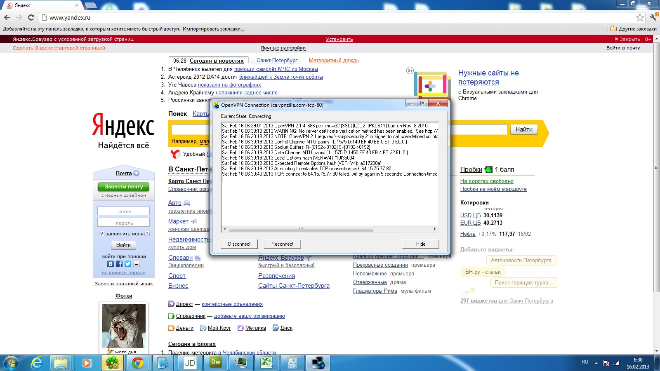This screenshot has height=371, width=660.
Task: Open На дорогах свободно link
Action: point(487,181)
